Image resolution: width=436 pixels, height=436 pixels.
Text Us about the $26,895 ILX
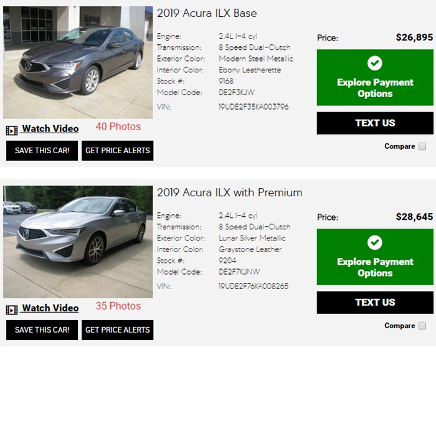point(375,123)
